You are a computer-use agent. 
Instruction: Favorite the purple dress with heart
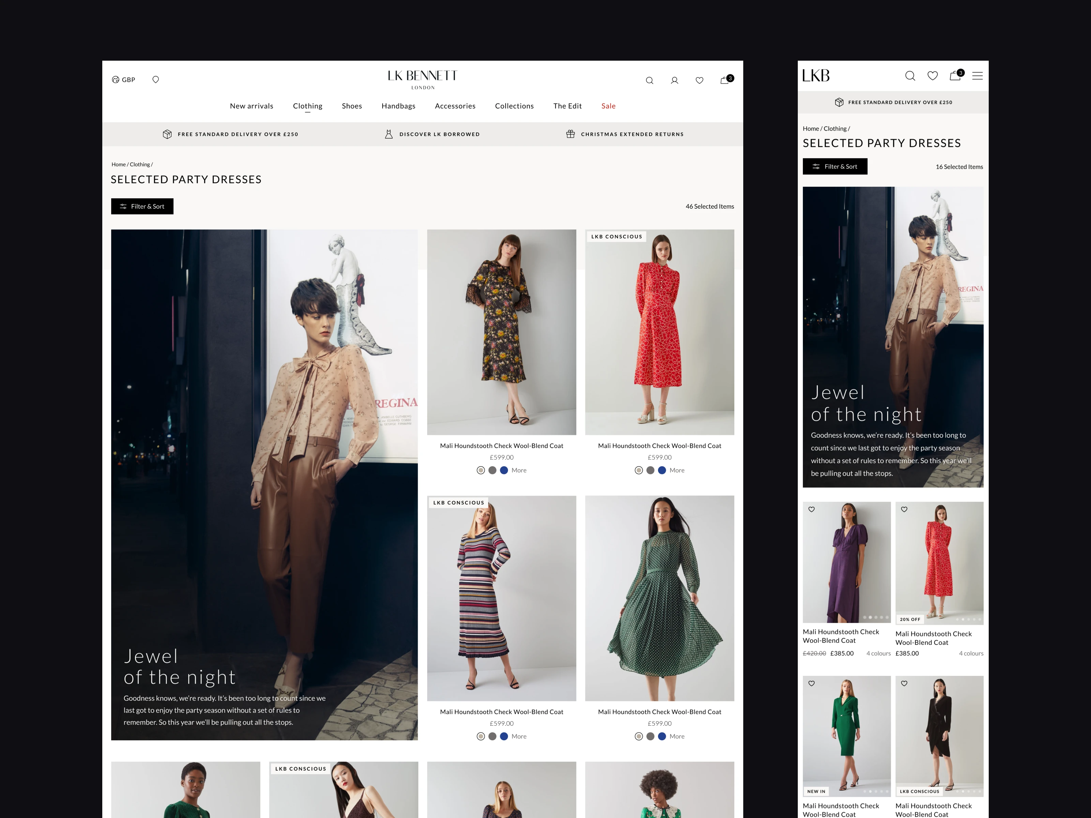point(811,509)
